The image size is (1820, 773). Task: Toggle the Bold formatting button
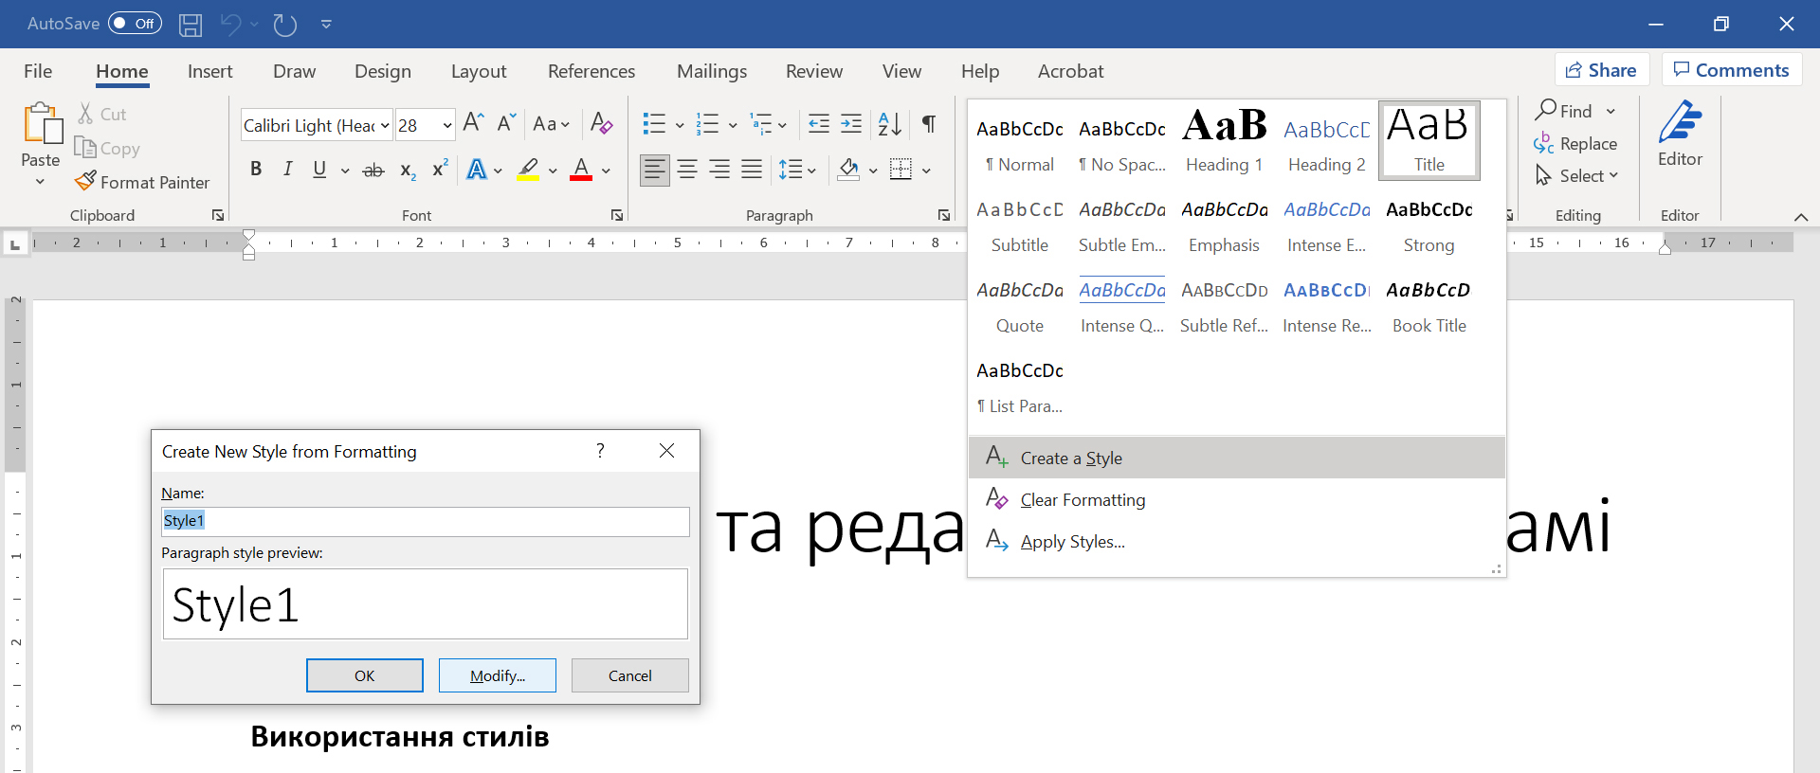click(x=256, y=170)
